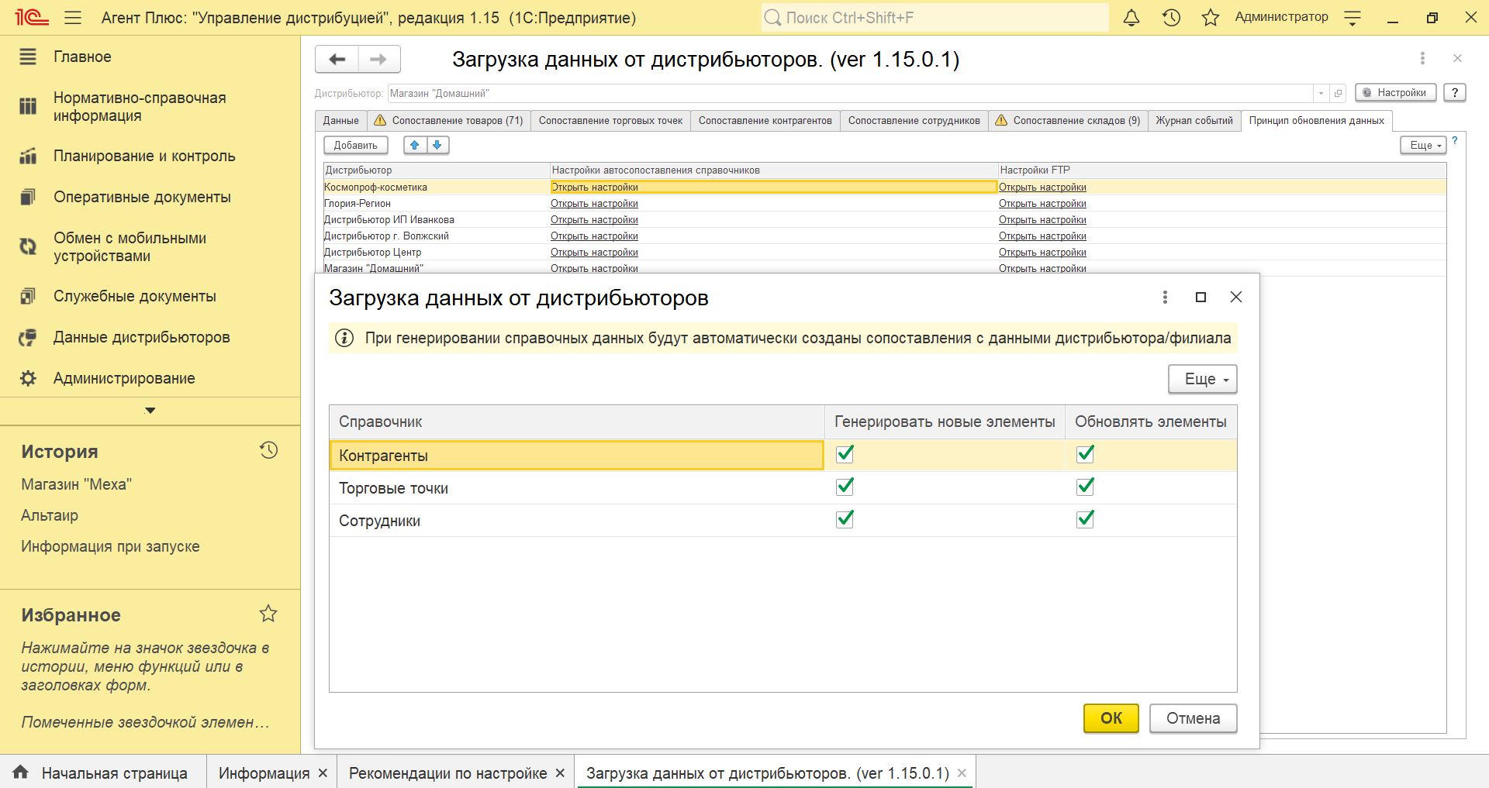Open Служебные документы section
This screenshot has width=1489, height=788.
[135, 296]
